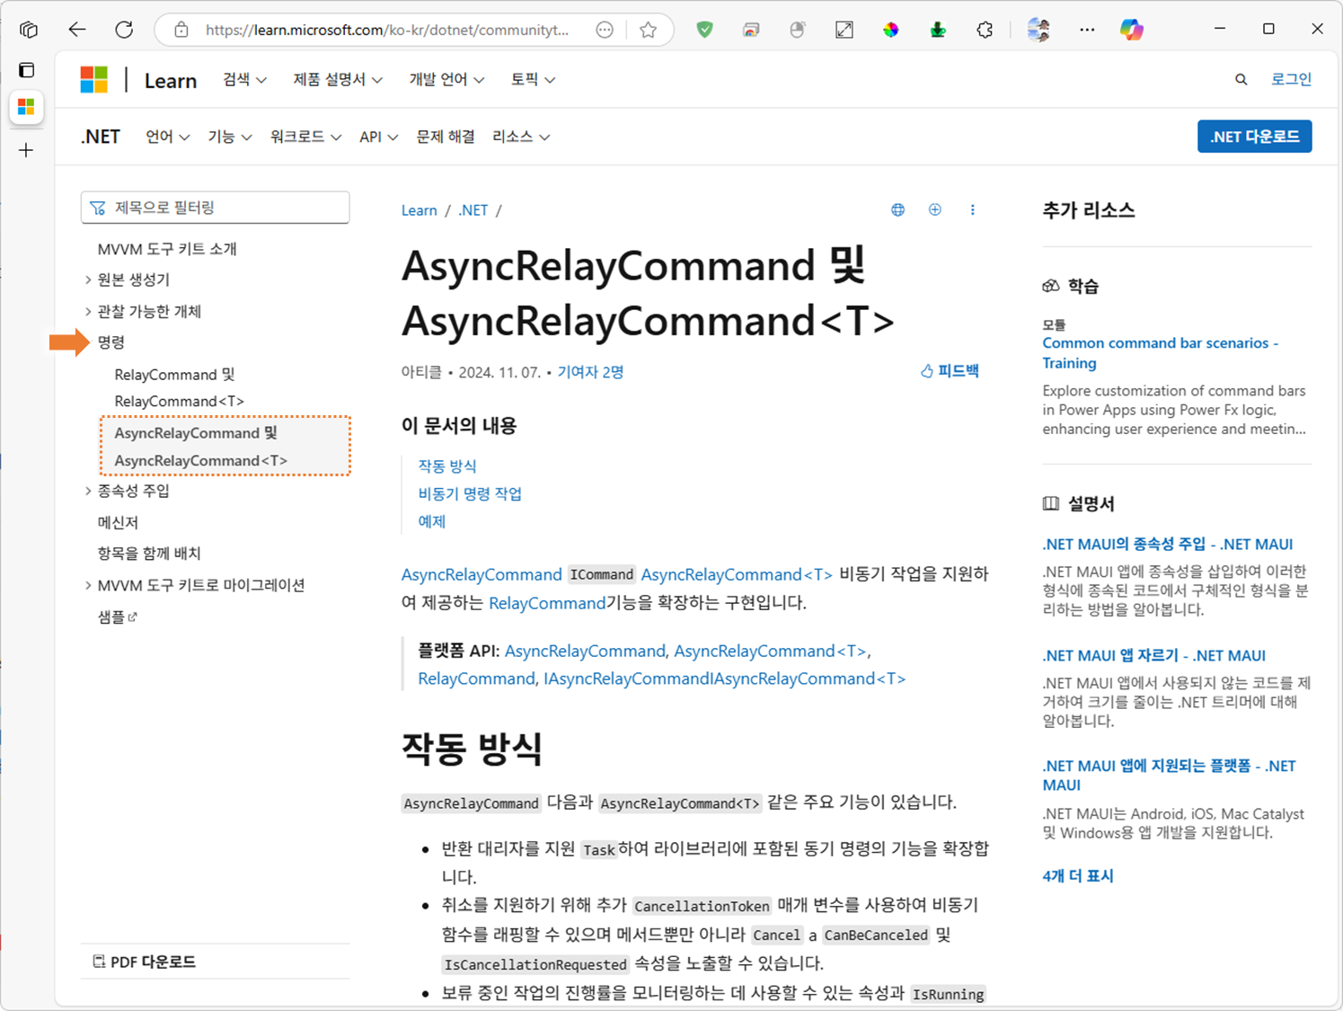Click the colorful circle extension icon
The height and width of the screenshot is (1011, 1343).
click(890, 30)
